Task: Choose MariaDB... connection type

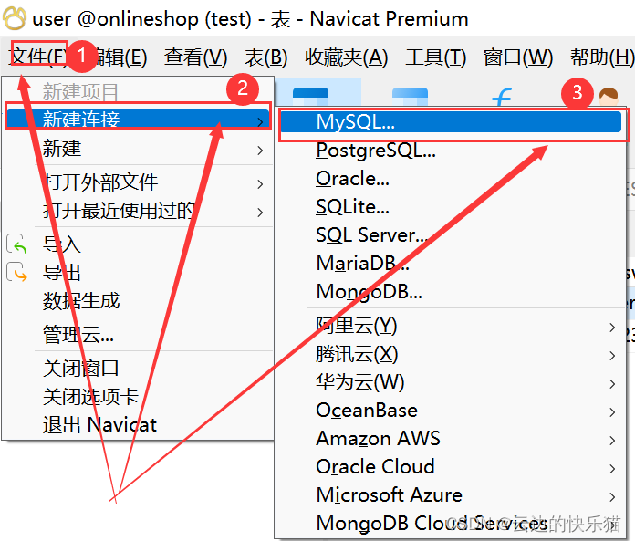Action: (451, 264)
